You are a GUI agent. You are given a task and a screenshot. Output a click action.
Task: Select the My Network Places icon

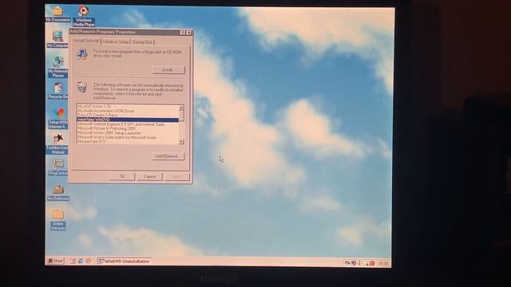pyautogui.click(x=57, y=67)
